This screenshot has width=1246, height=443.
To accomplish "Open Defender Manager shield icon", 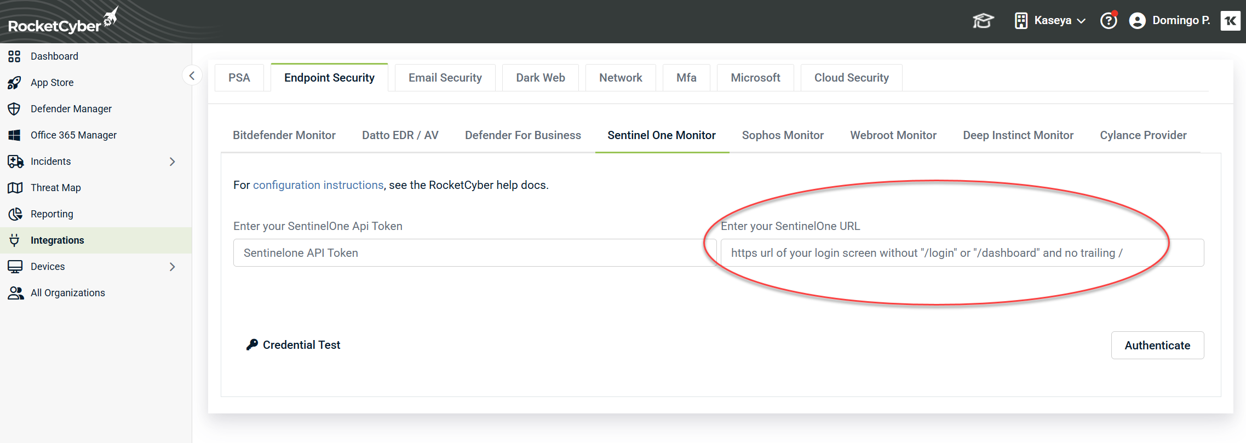I will [x=15, y=109].
